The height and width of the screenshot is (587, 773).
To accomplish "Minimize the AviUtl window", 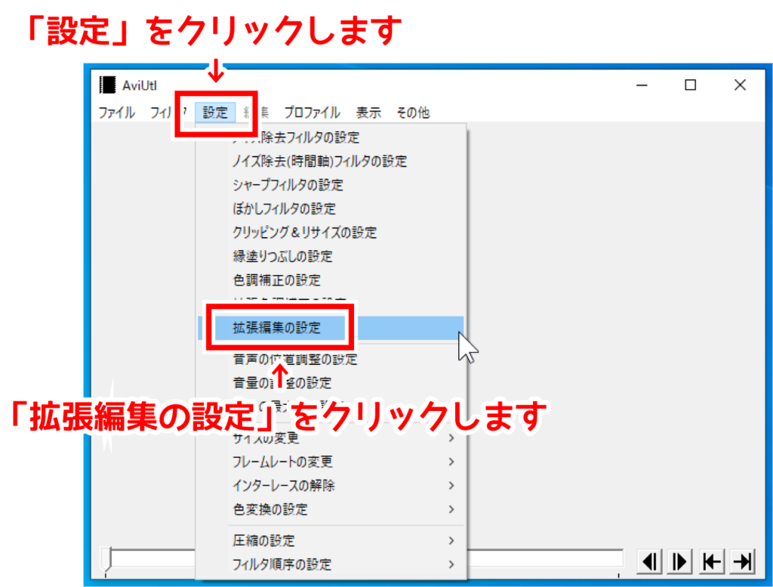I will [x=642, y=85].
